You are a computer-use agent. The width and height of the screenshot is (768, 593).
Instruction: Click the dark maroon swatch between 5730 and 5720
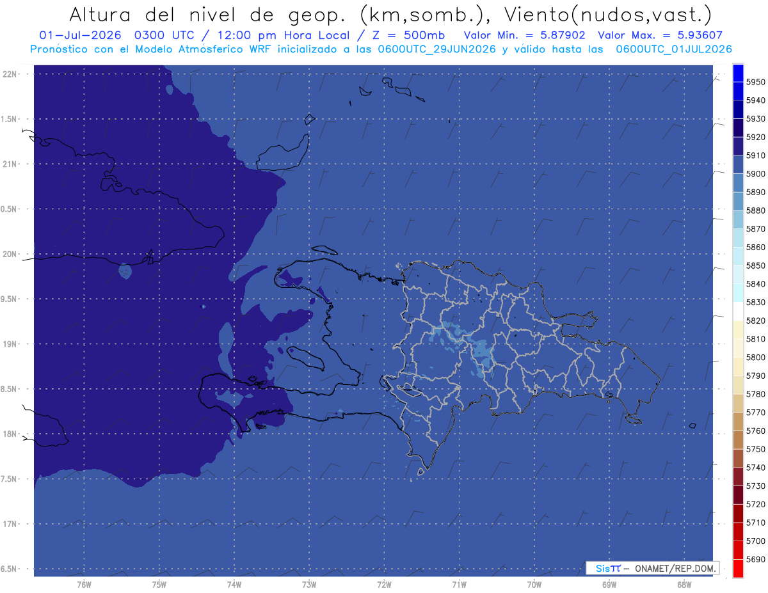(x=738, y=495)
